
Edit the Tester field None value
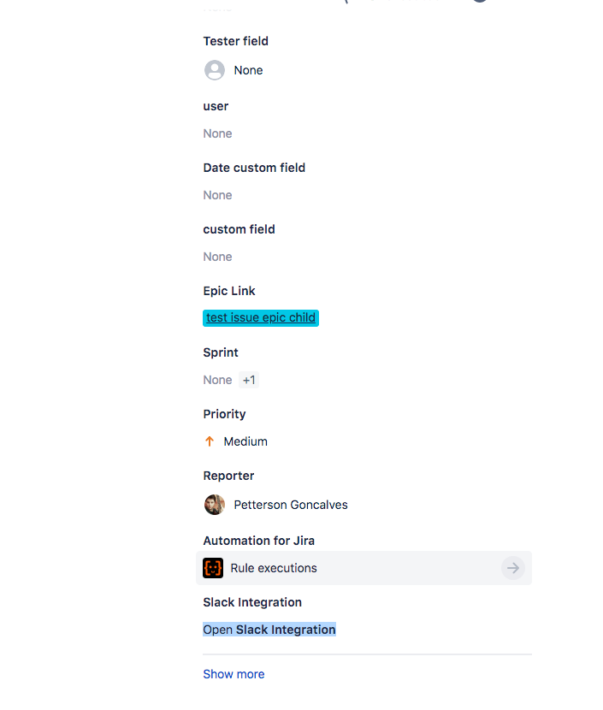click(x=248, y=70)
